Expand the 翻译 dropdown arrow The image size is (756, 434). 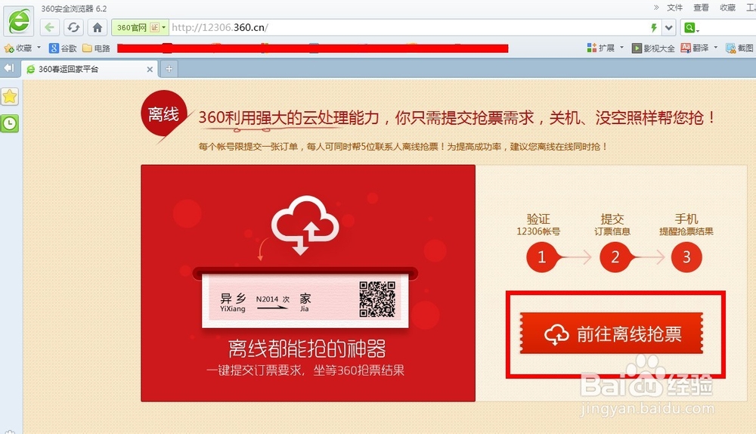coord(715,48)
